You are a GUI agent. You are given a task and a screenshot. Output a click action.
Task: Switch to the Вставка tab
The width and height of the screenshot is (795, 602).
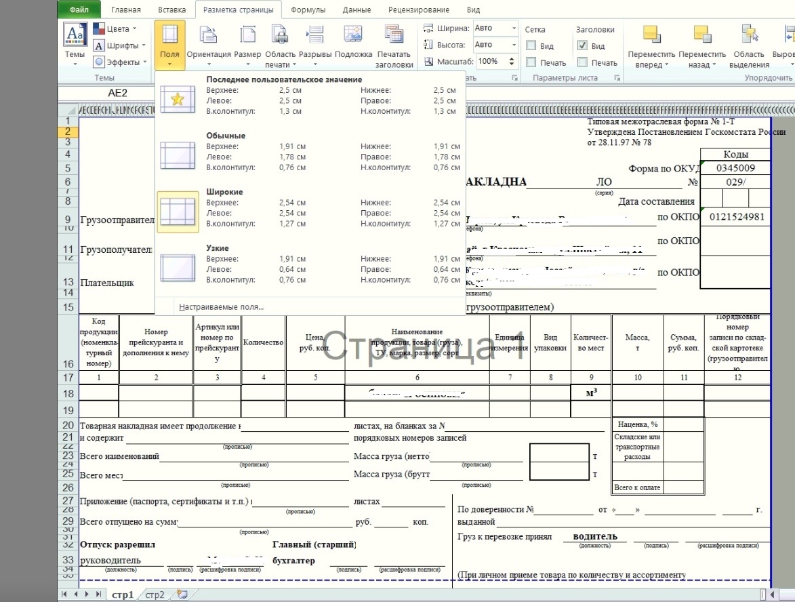click(172, 9)
